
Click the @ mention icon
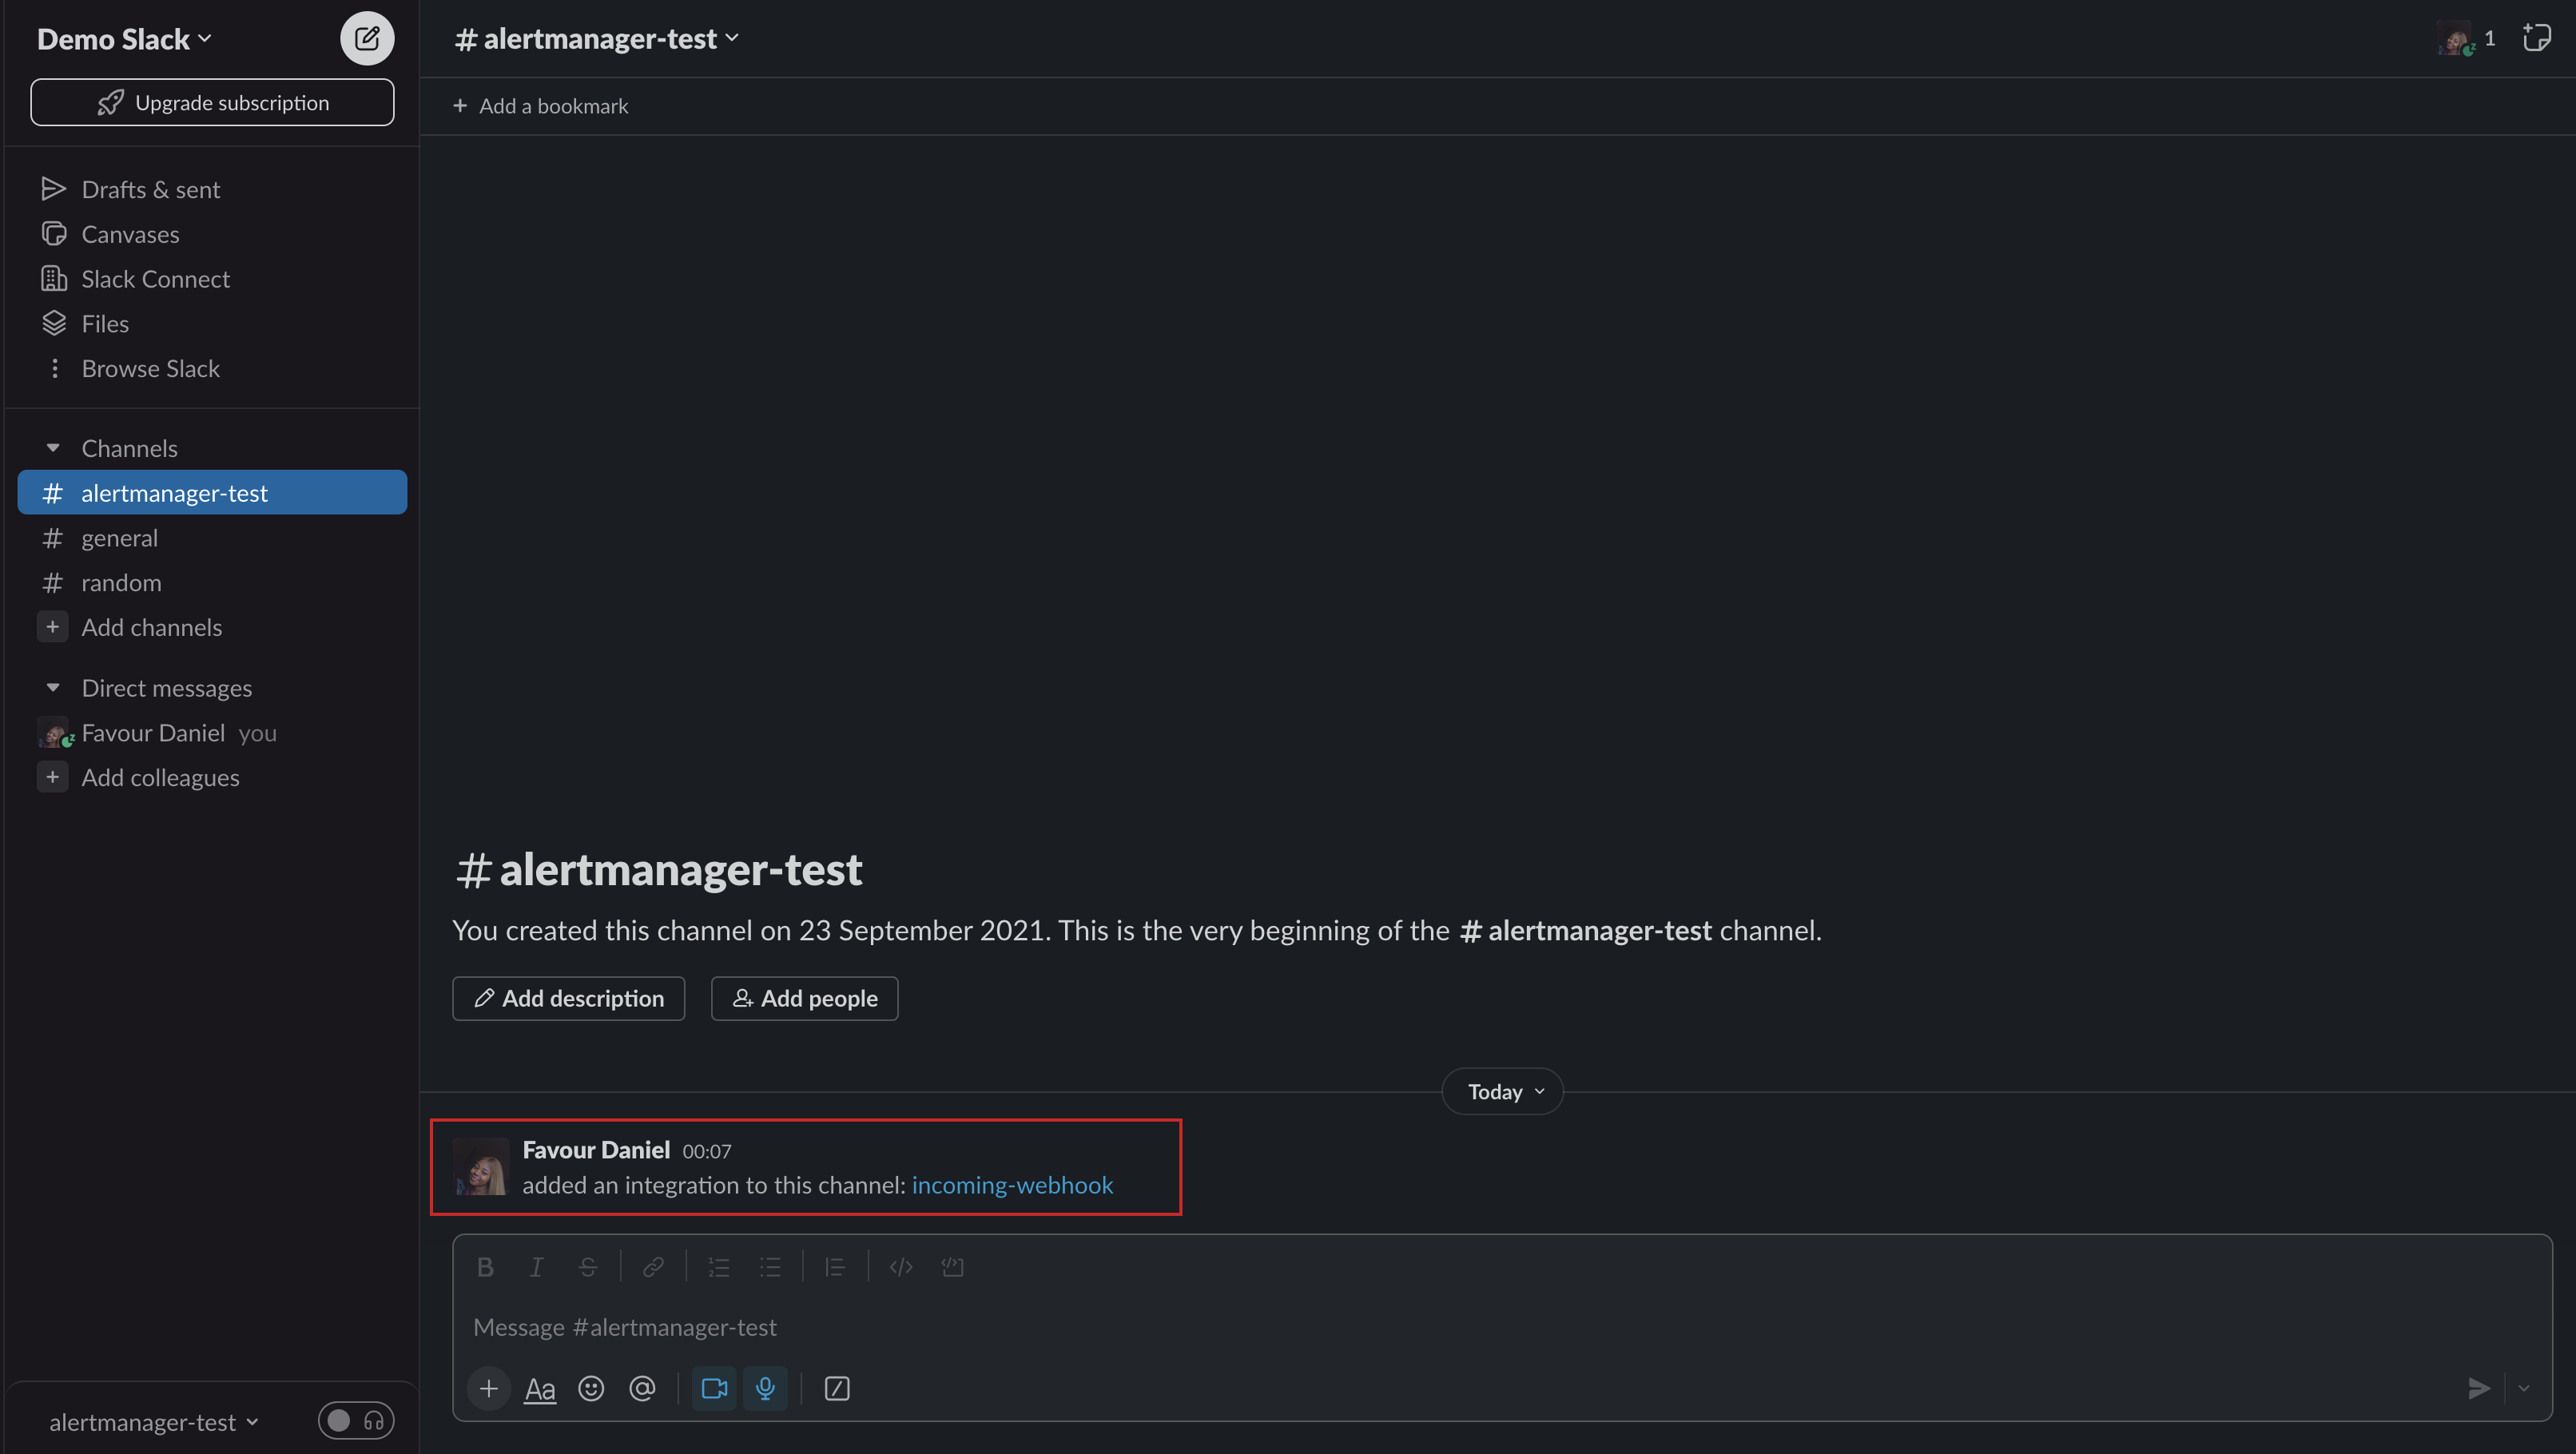coord(642,1388)
